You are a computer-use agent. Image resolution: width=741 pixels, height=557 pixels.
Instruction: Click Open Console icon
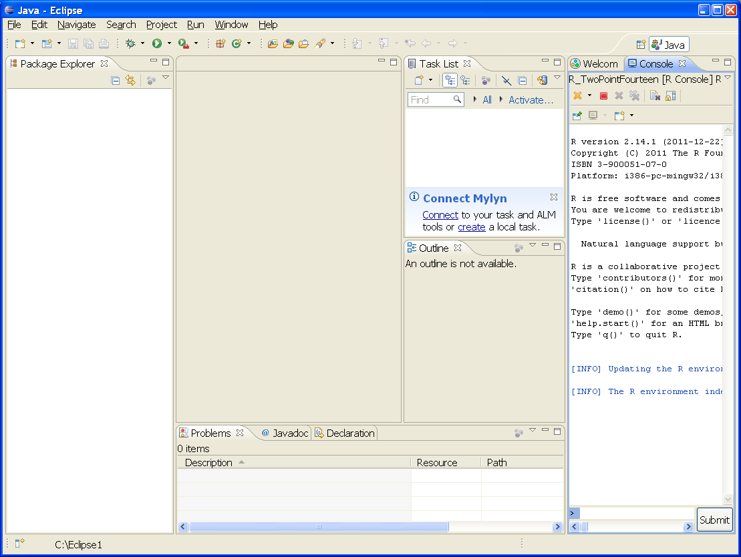pyautogui.click(x=619, y=116)
